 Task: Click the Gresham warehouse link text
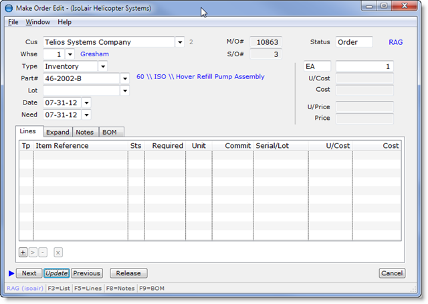pyautogui.click(x=94, y=54)
